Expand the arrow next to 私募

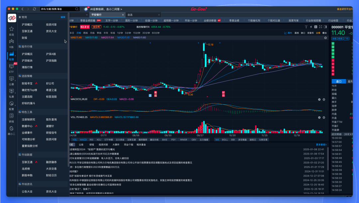(15, 93)
